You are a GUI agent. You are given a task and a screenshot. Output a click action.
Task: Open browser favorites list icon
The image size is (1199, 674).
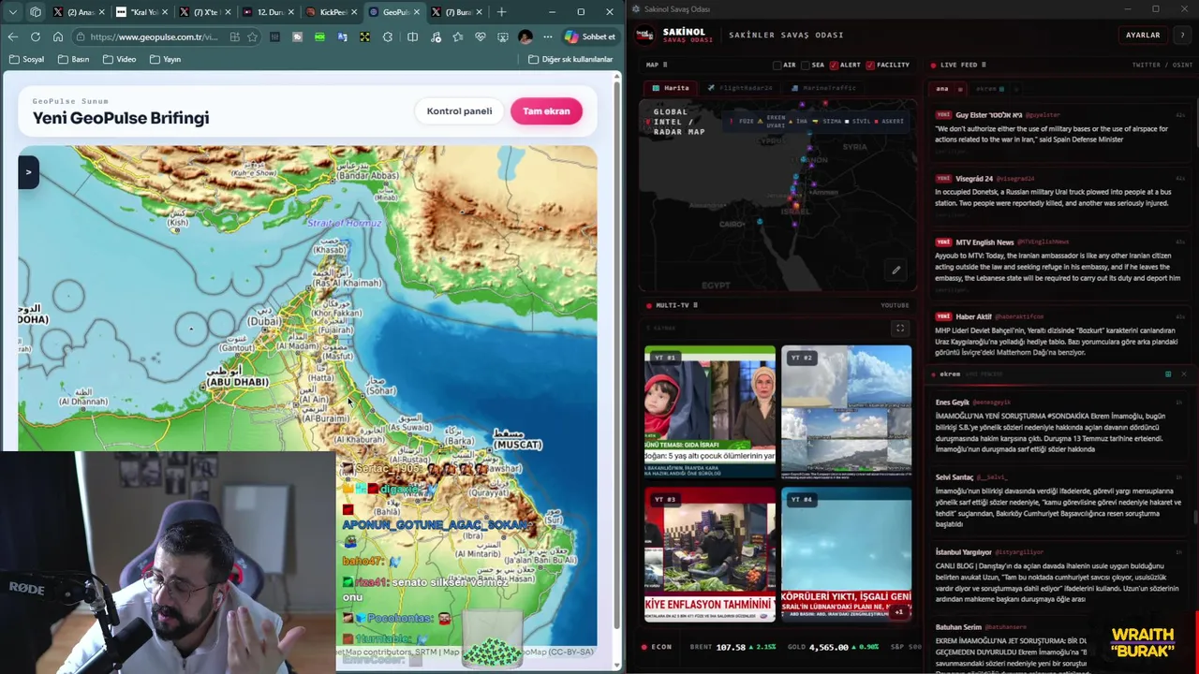click(x=458, y=37)
